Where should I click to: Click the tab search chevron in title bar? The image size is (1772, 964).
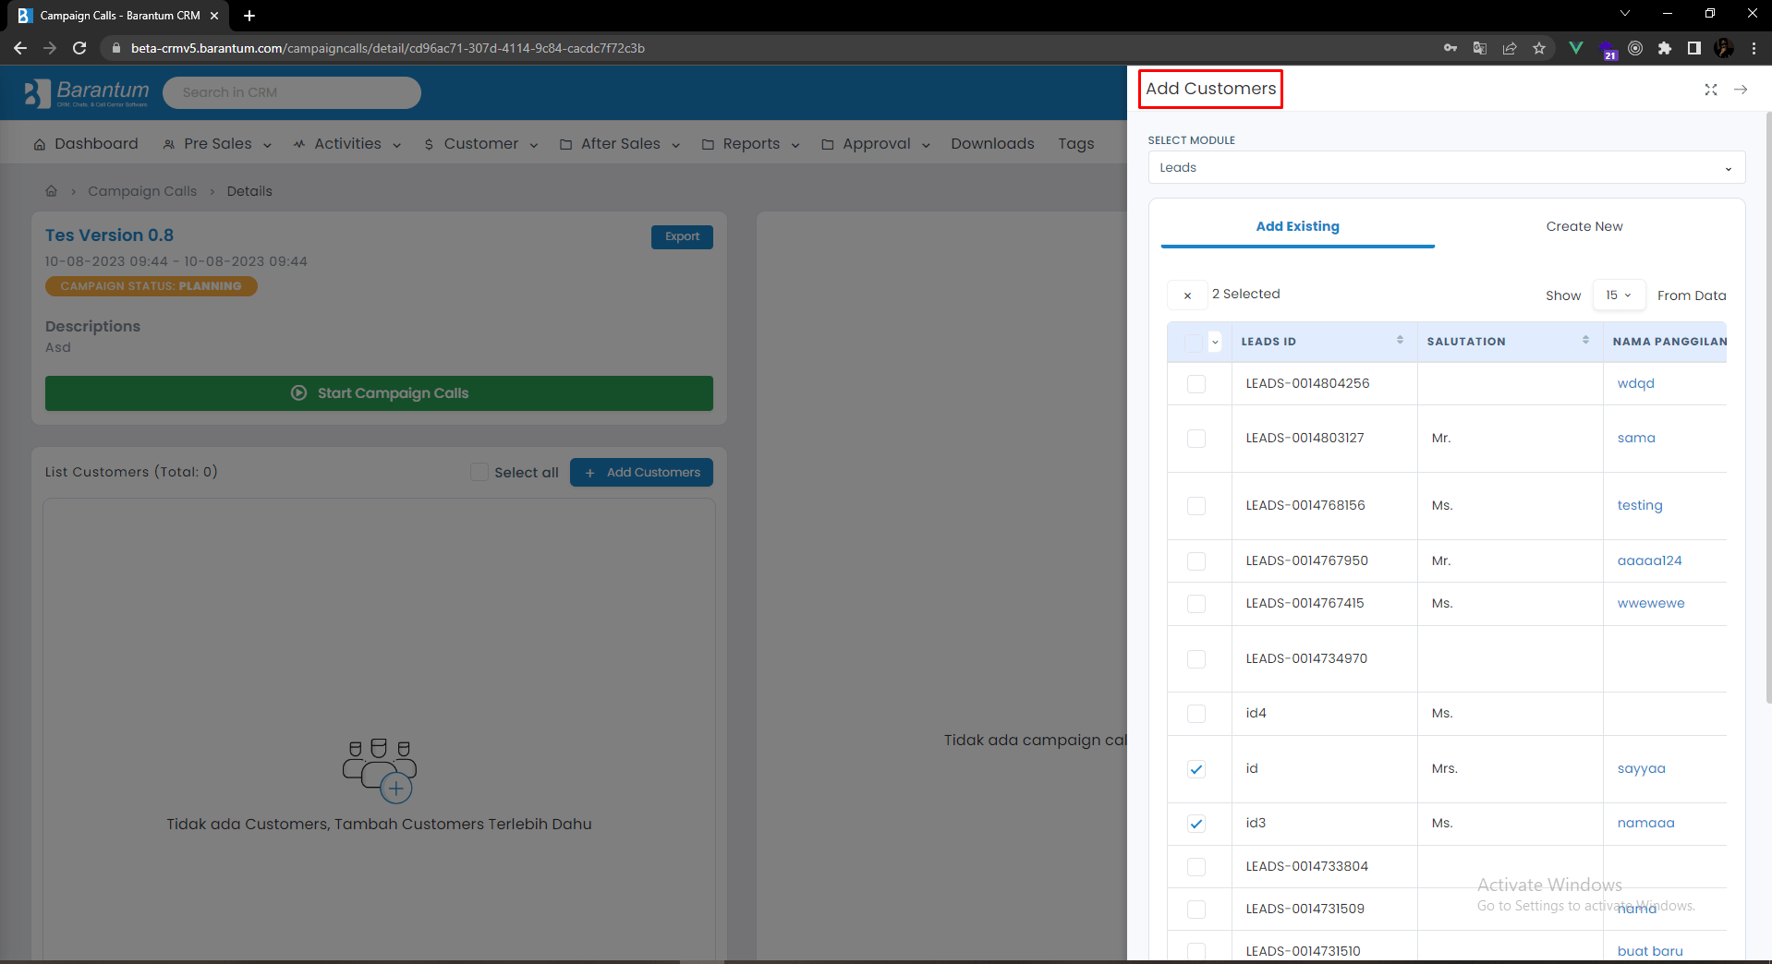tap(1625, 13)
